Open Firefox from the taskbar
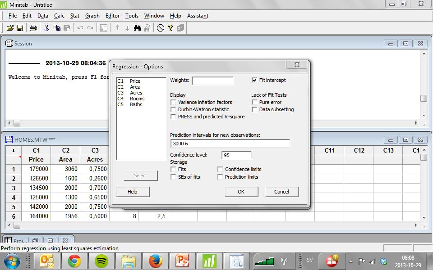 point(156,261)
